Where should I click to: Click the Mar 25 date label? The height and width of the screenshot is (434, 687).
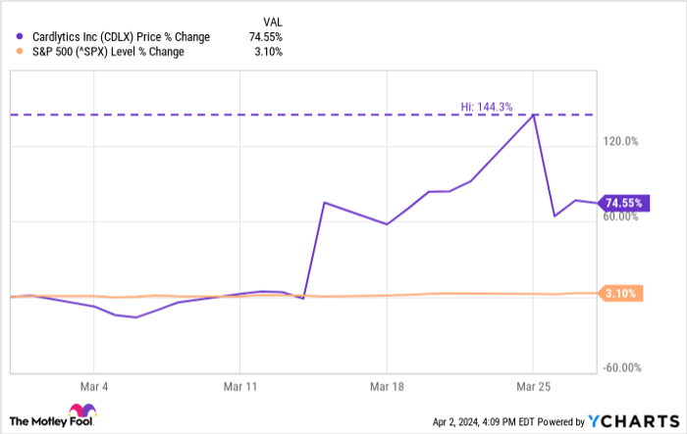point(532,387)
